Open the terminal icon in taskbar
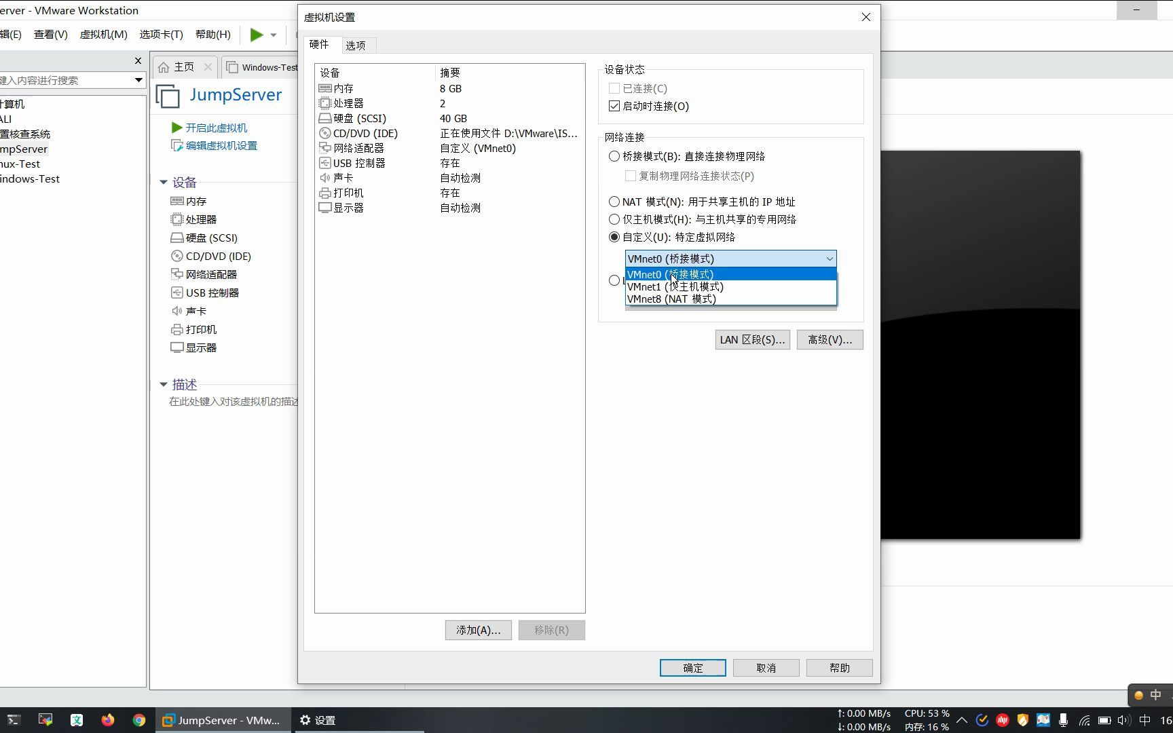Image resolution: width=1173 pixels, height=733 pixels. coord(14,720)
